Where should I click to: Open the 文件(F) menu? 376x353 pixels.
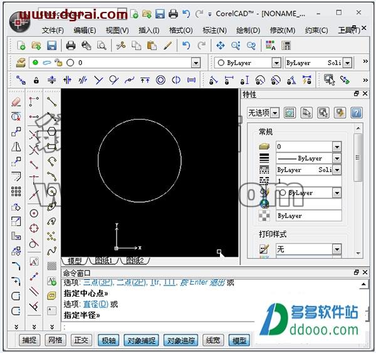pyautogui.click(x=53, y=31)
